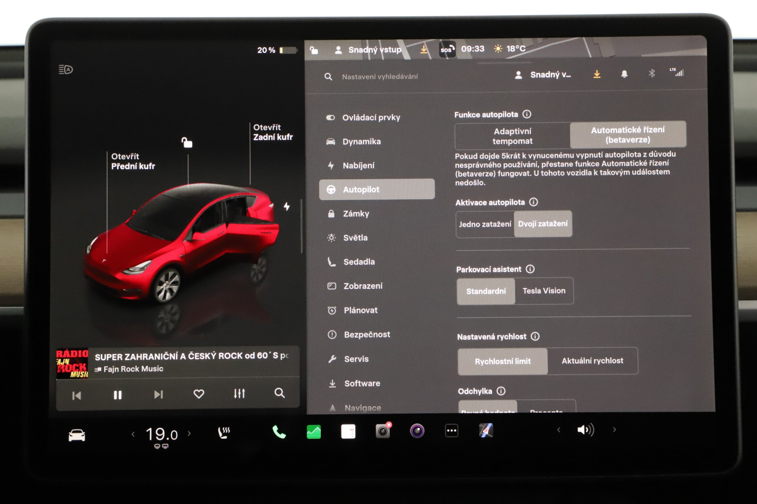
Task: Set Nastavená rychlost to Aktuální rychlost
Action: coord(592,360)
